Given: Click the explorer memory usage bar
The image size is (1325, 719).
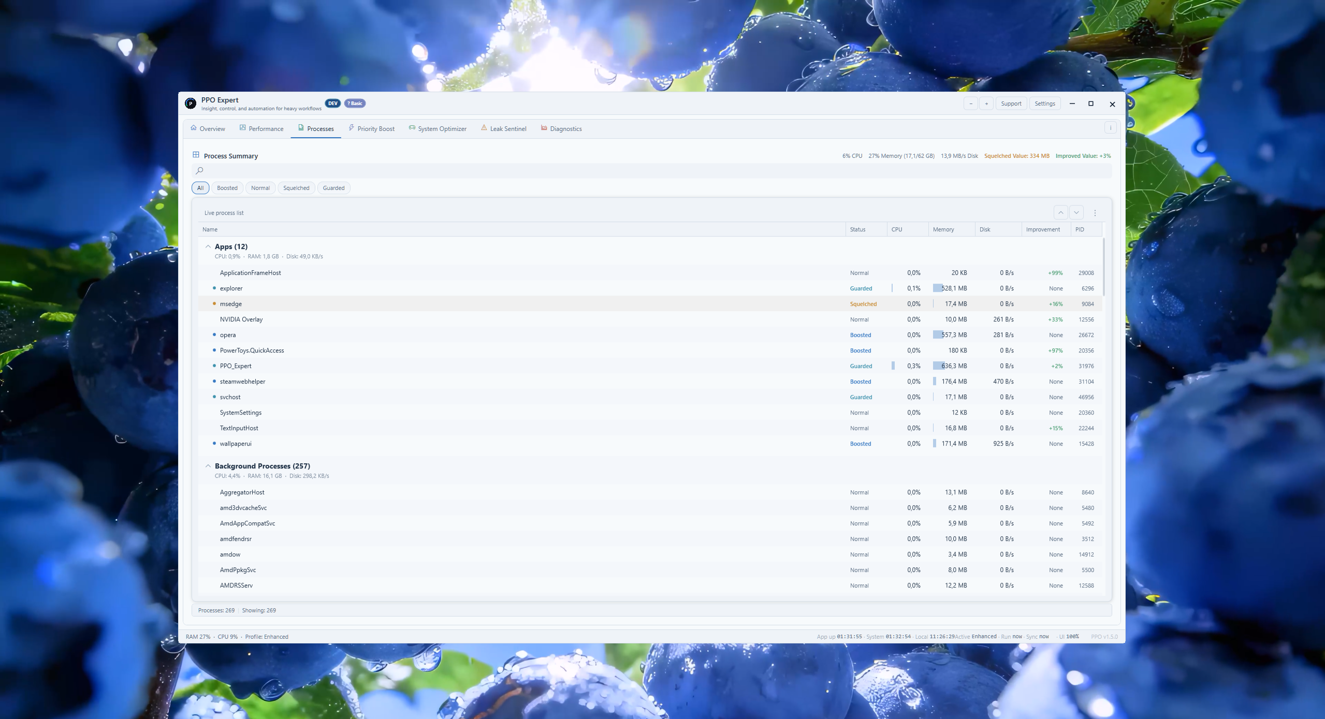Looking at the screenshot, I should (938, 288).
